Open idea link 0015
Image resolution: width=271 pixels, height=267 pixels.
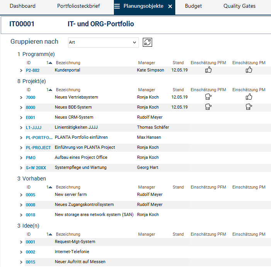[x=30, y=262]
